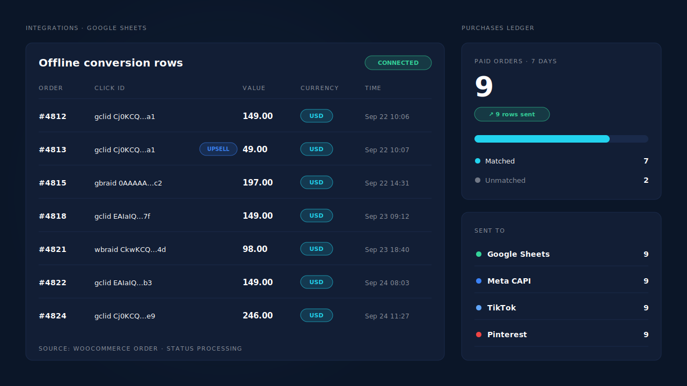Click the value 49.00
Viewport: 687px width, 386px height.
[255, 150]
